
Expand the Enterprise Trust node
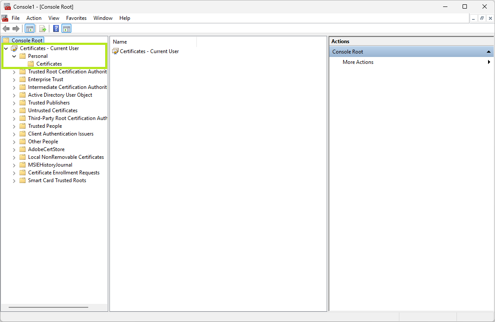click(14, 80)
